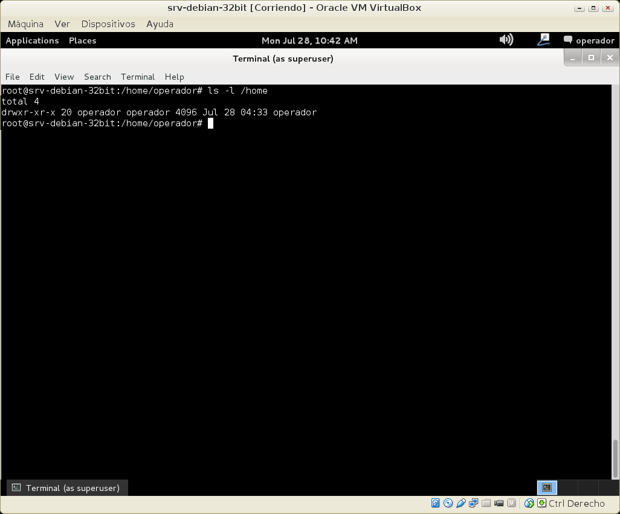Open the wired network connection icon
The height and width of the screenshot is (514, 620).
(543, 40)
